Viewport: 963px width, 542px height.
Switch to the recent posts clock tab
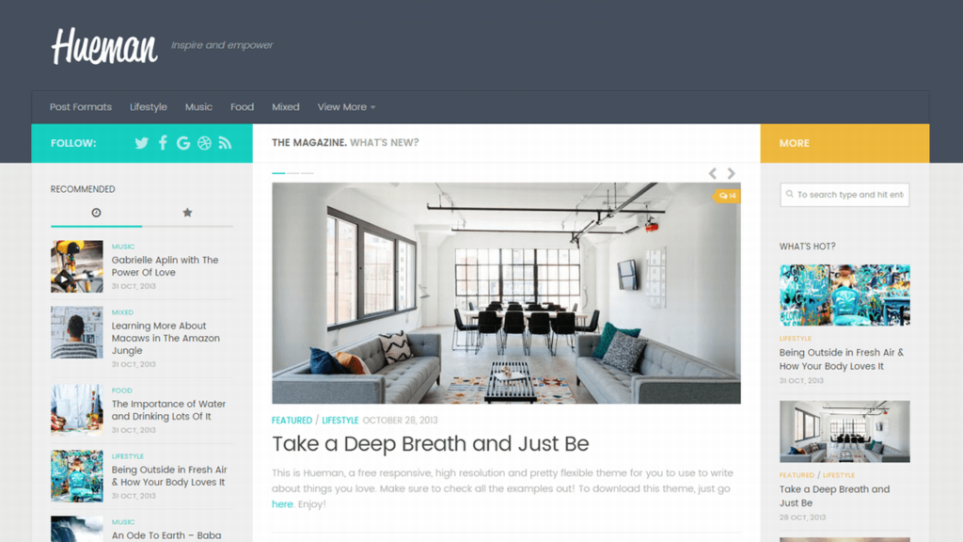click(x=97, y=213)
